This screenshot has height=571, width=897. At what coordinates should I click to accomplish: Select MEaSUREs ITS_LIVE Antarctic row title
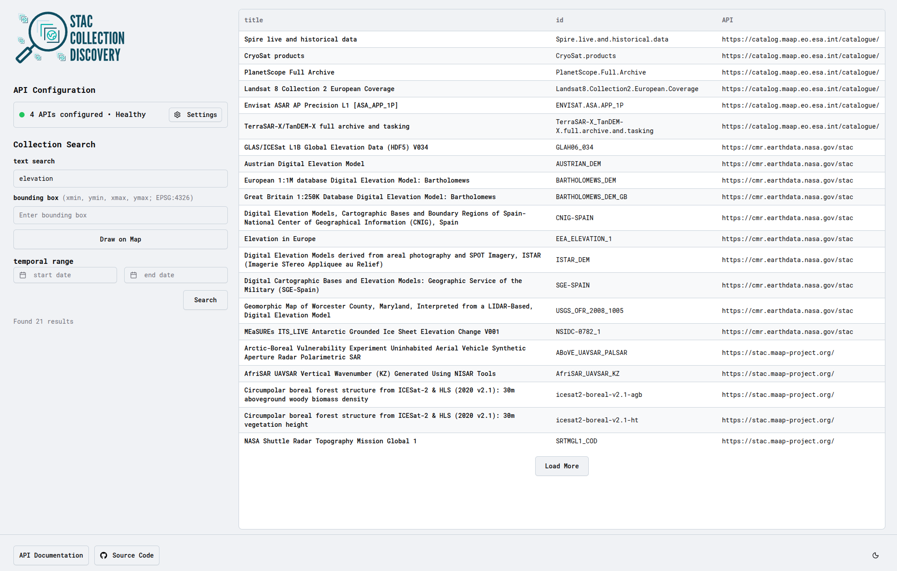pos(372,332)
